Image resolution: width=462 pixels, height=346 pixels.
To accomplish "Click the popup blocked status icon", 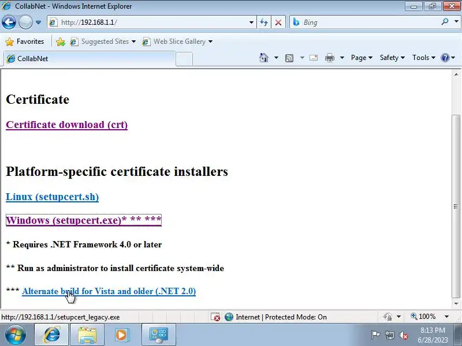I will point(215,317).
